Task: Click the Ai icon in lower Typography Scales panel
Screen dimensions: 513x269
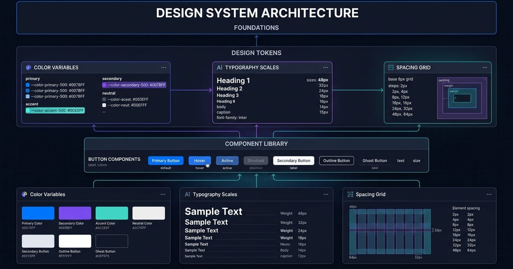Action: point(187,194)
